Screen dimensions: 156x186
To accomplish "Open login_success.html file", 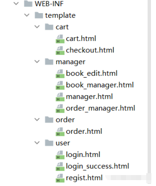I will (97, 167).
